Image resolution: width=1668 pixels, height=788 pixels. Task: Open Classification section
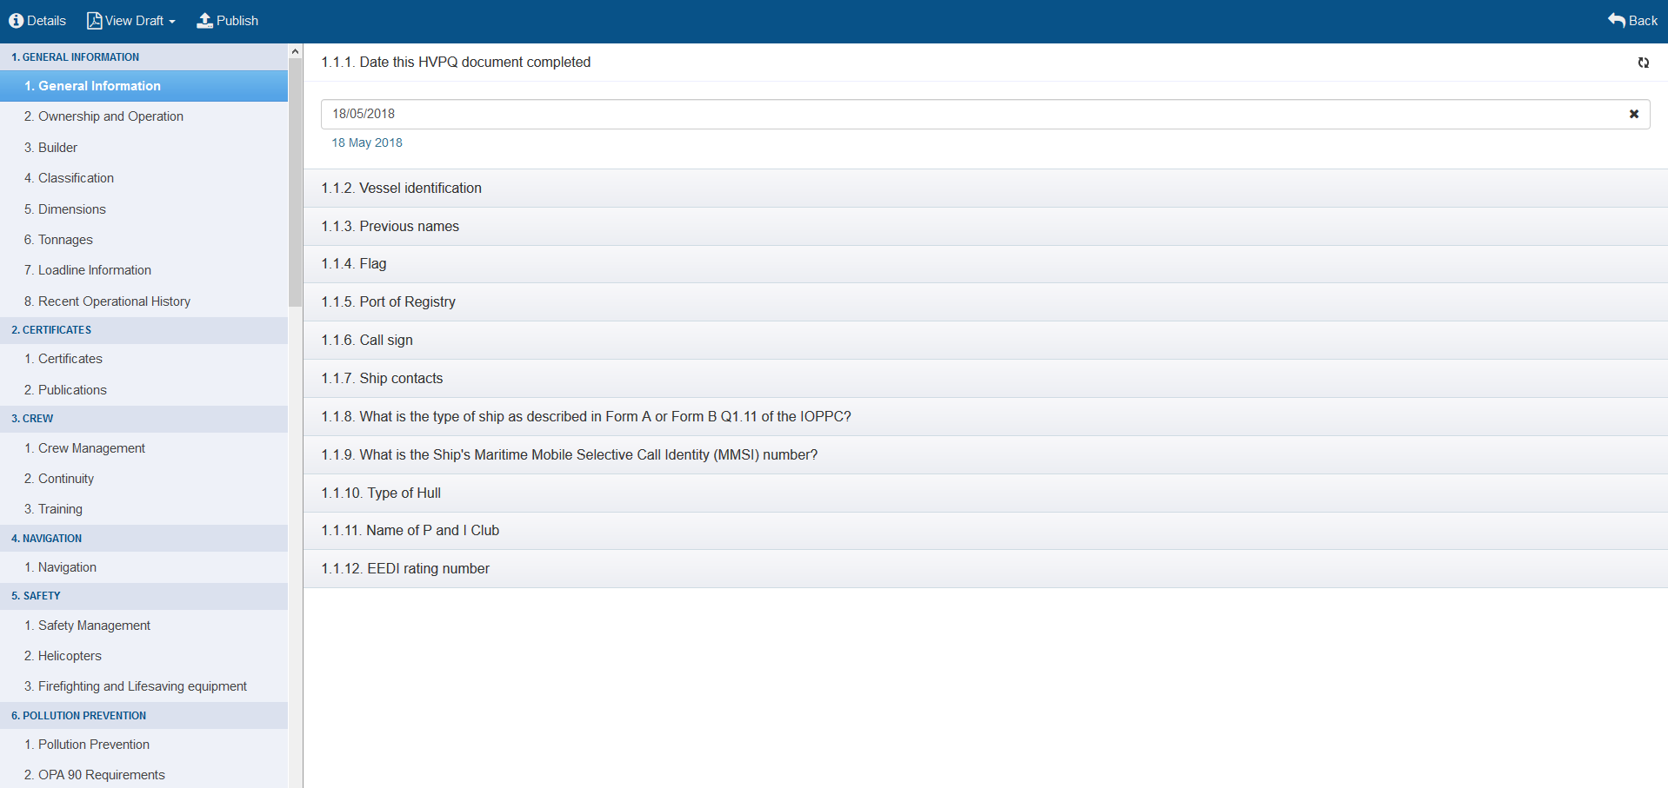pos(143,178)
